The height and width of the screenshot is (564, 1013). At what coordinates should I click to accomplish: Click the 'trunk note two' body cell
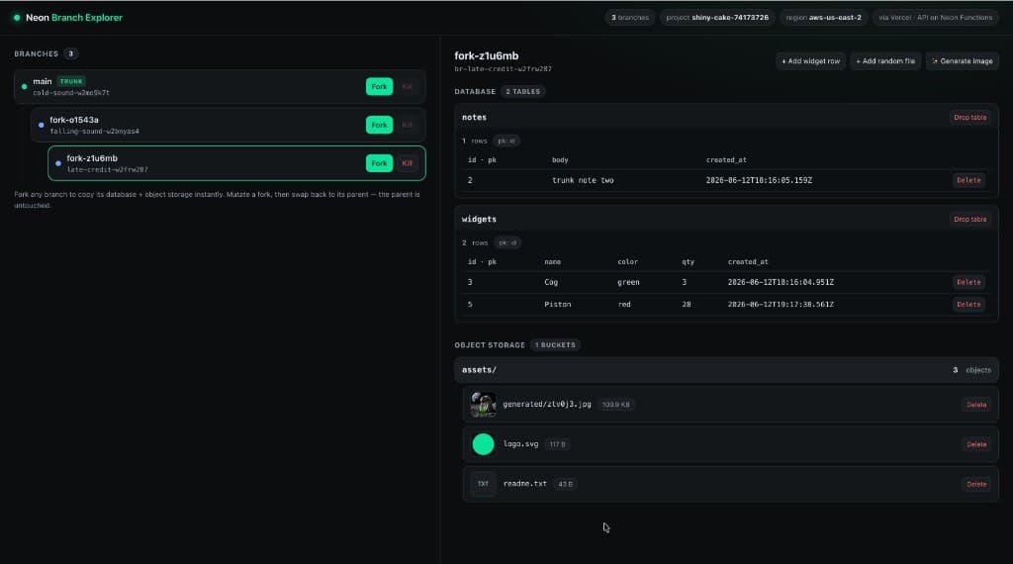(x=583, y=180)
